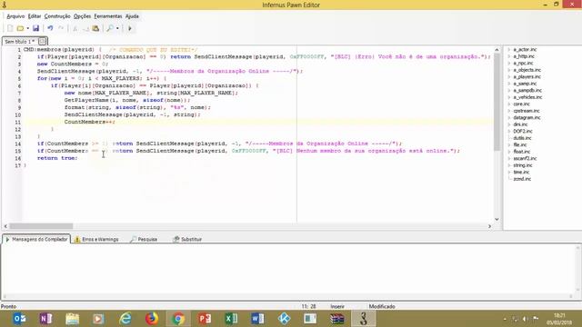582x327 pixels.
Task: Switch to the Pesquisa tab
Action: coord(144,239)
